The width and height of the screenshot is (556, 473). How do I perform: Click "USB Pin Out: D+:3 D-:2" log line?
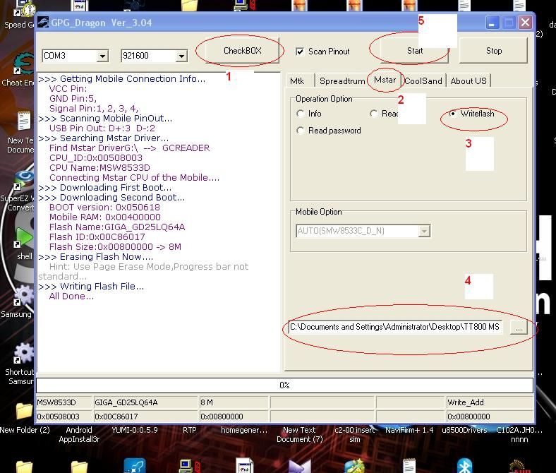click(x=102, y=128)
